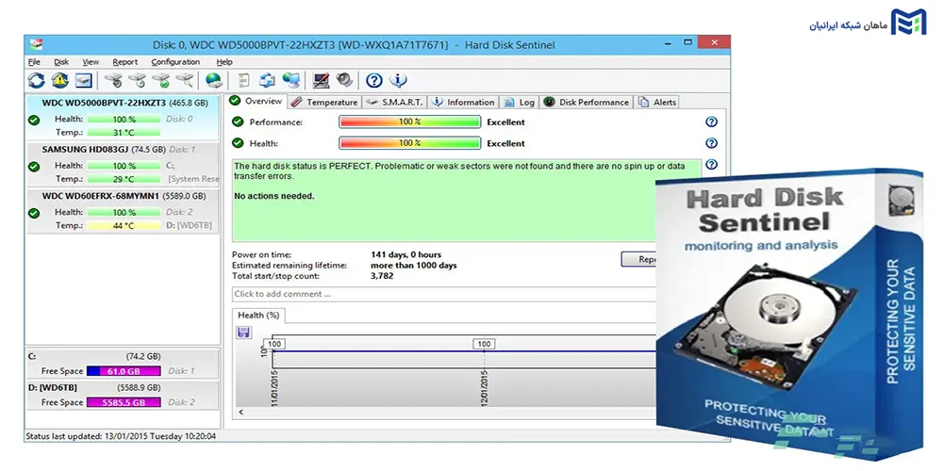Open the Information tab

pos(463,102)
